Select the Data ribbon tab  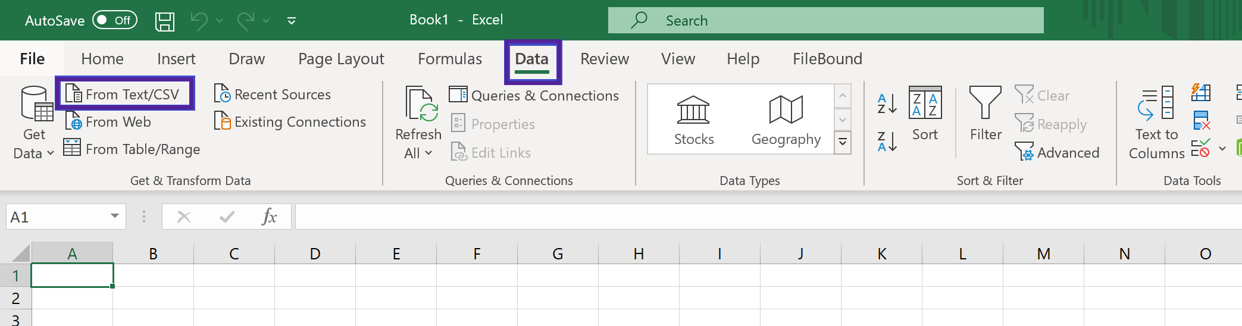click(532, 60)
